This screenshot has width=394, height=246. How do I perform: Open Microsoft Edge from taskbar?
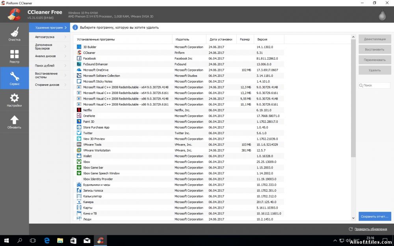(46, 240)
